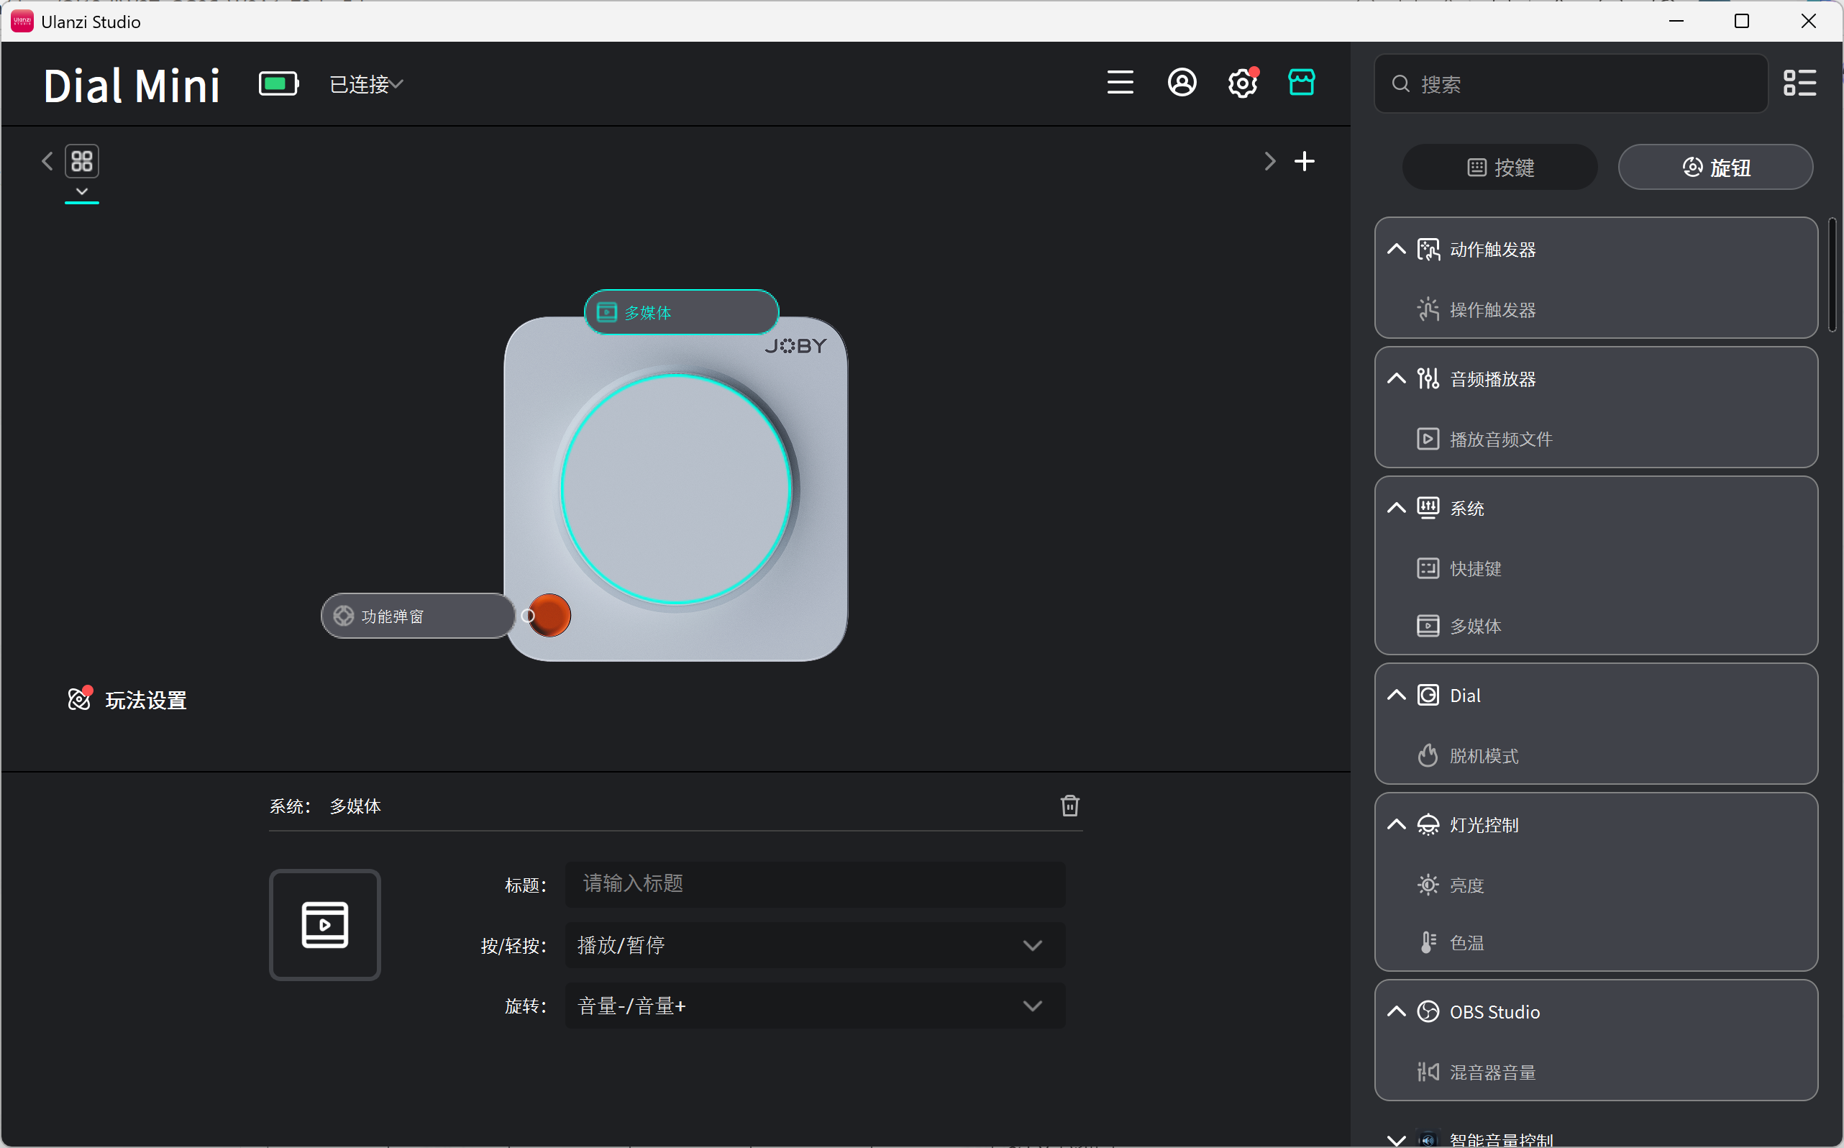Switch to the 按键 tab

point(1500,167)
